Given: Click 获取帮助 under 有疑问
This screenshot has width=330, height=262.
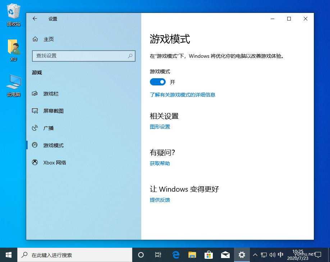Looking at the screenshot, I should [159, 163].
